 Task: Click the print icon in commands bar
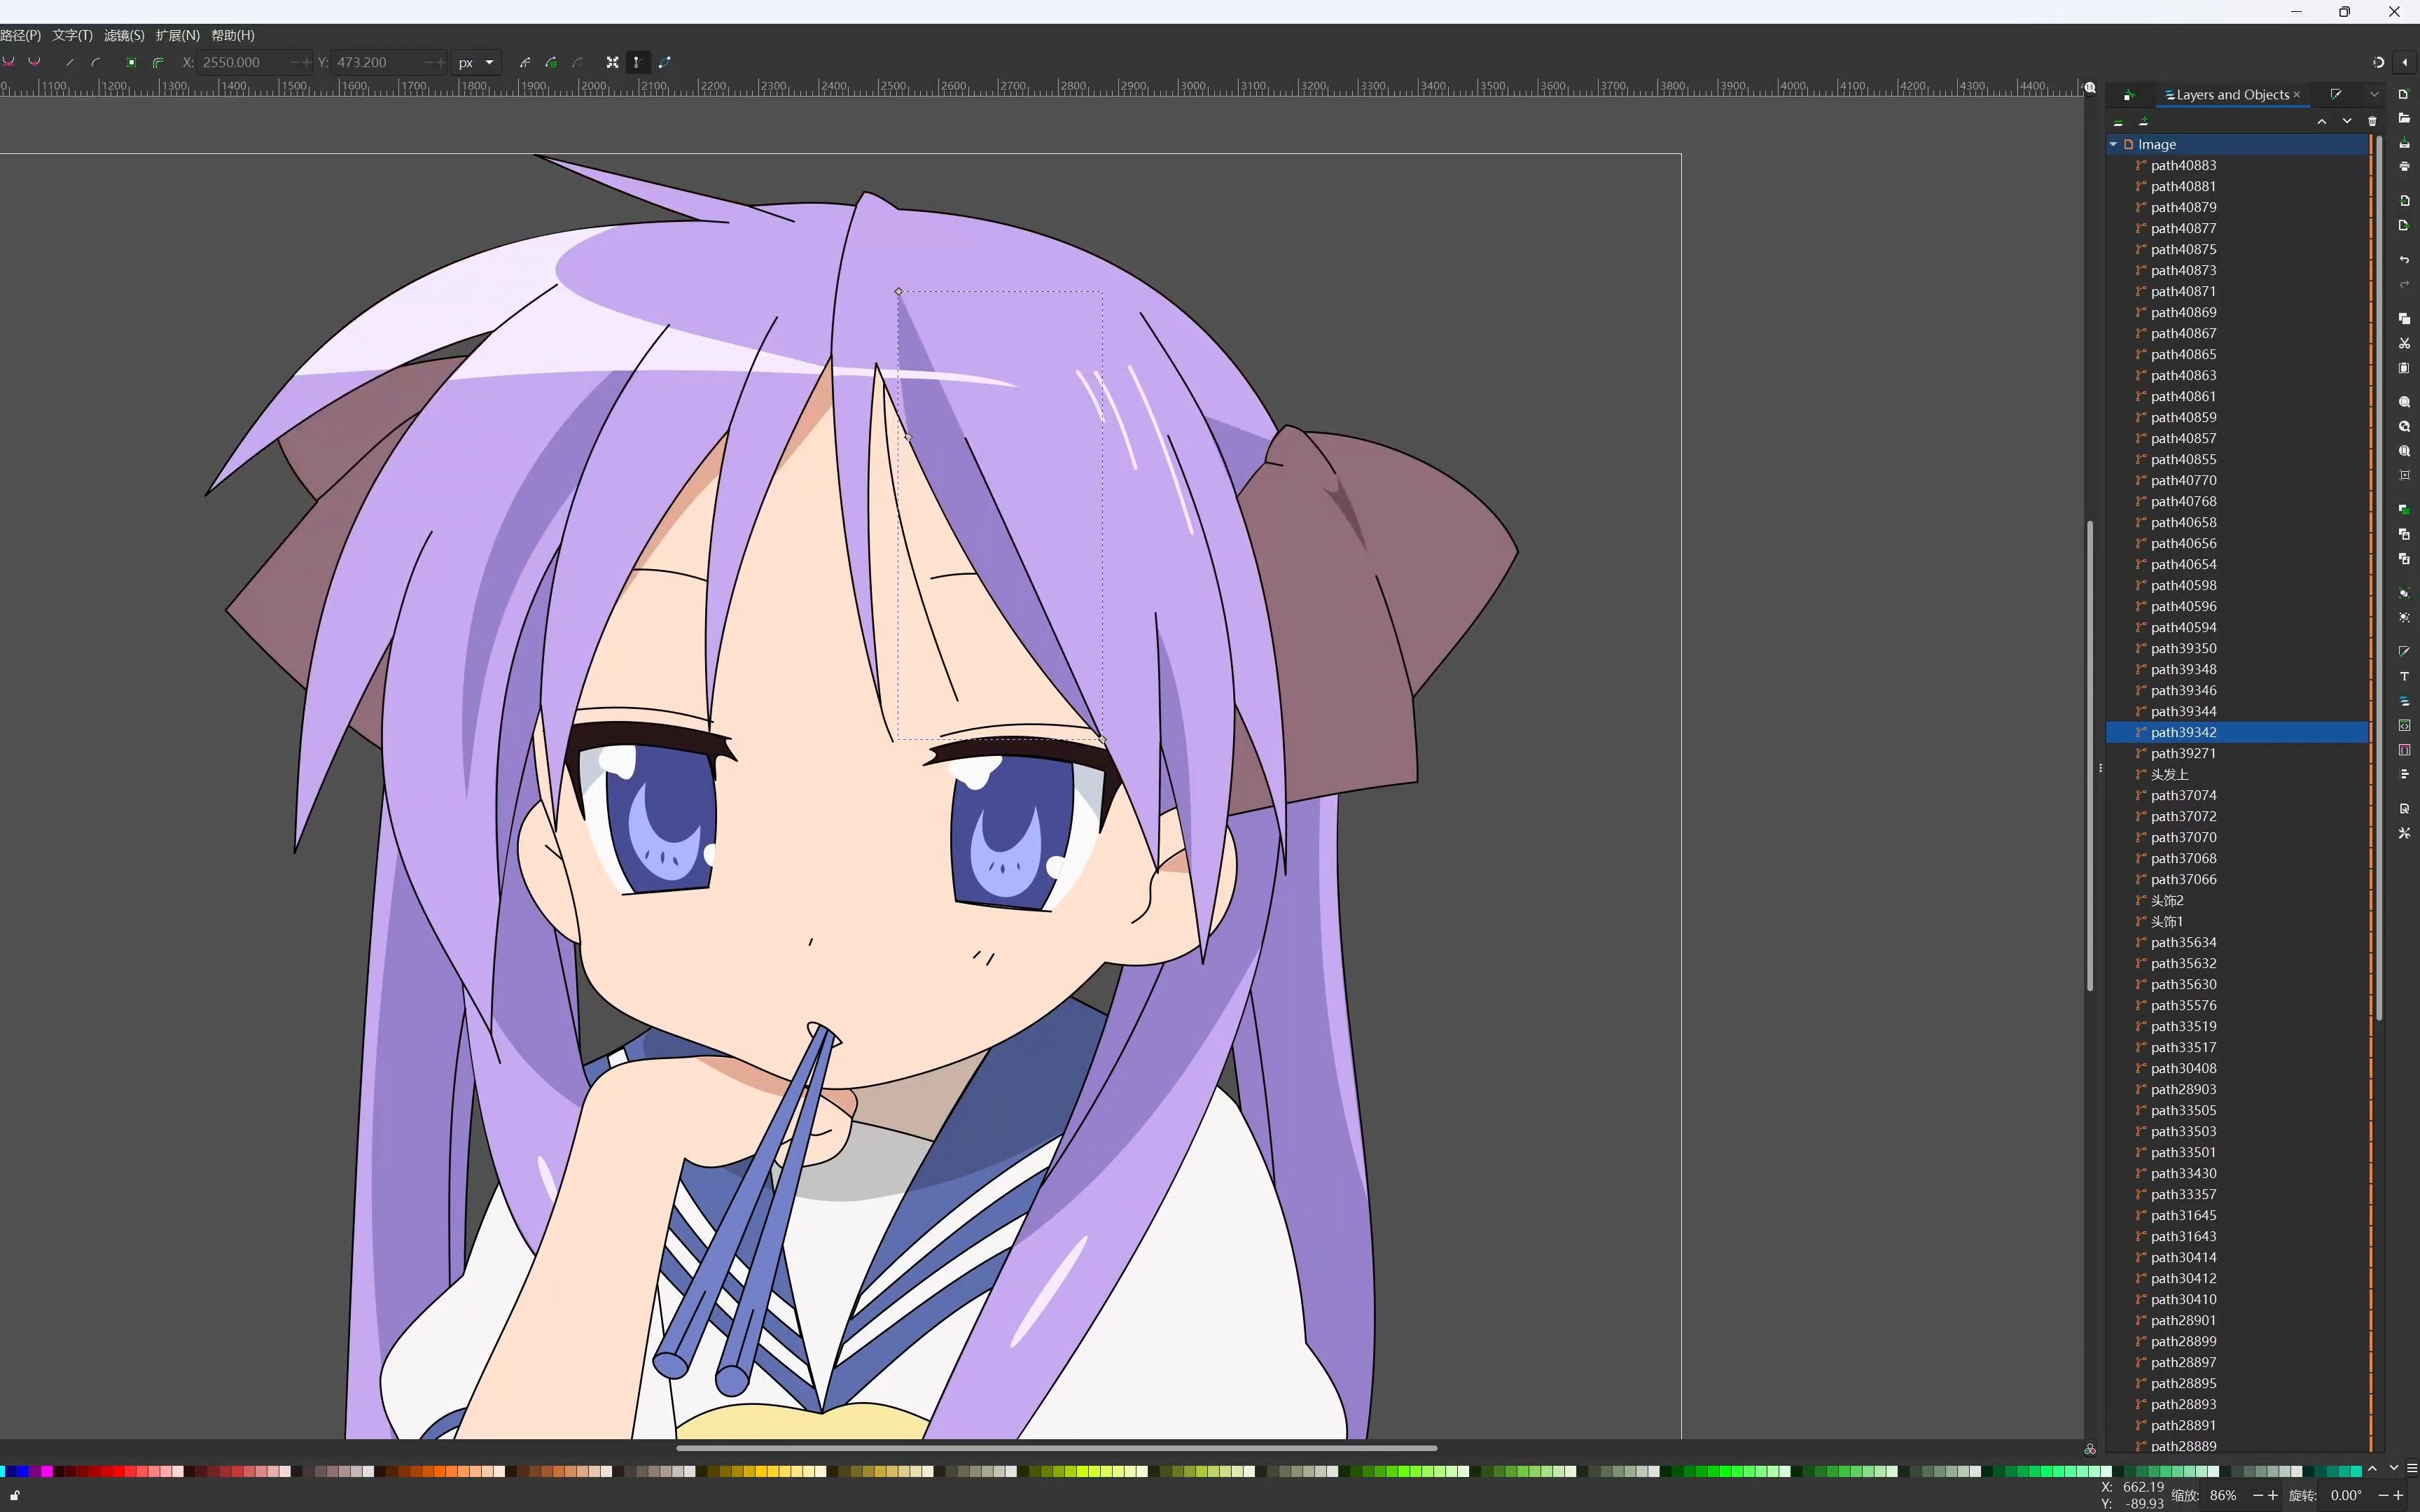pyautogui.click(x=2404, y=166)
